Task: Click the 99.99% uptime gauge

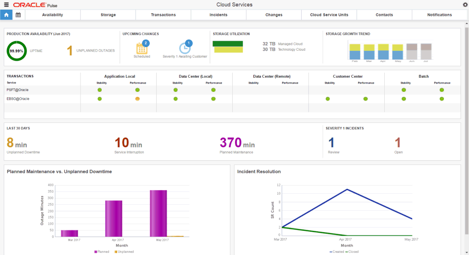Action: (x=16, y=51)
